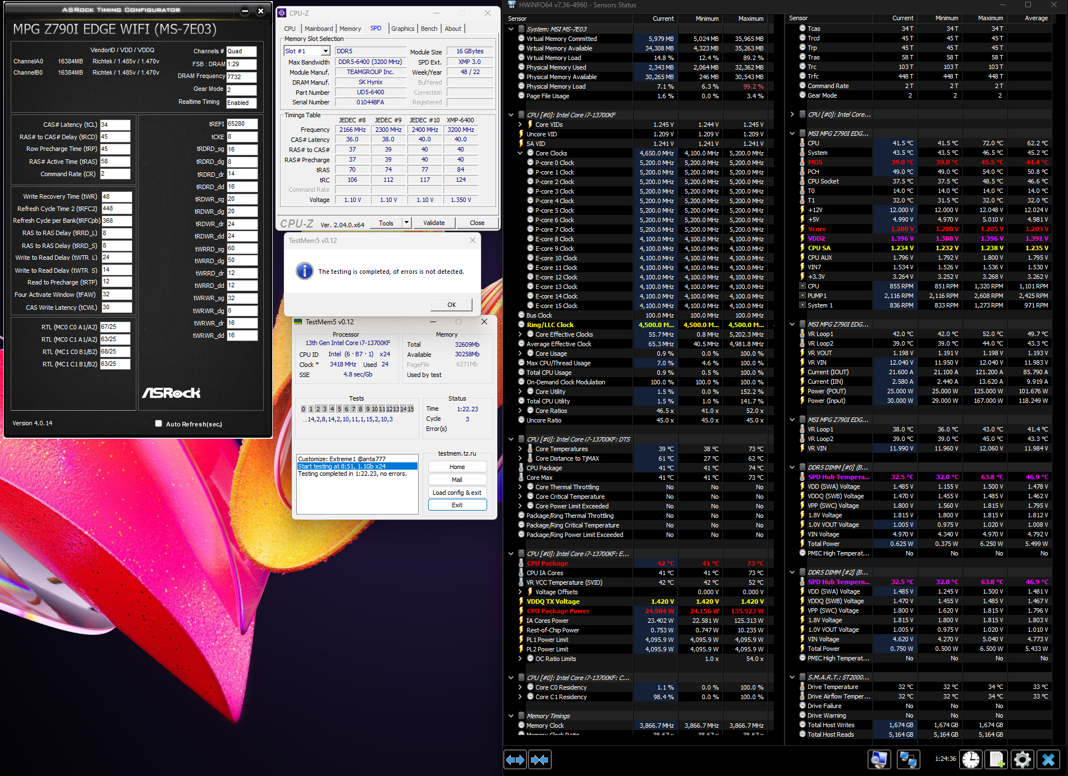Start logging with the HWiNFO sheet icon
1068x776 pixels.
click(997, 760)
